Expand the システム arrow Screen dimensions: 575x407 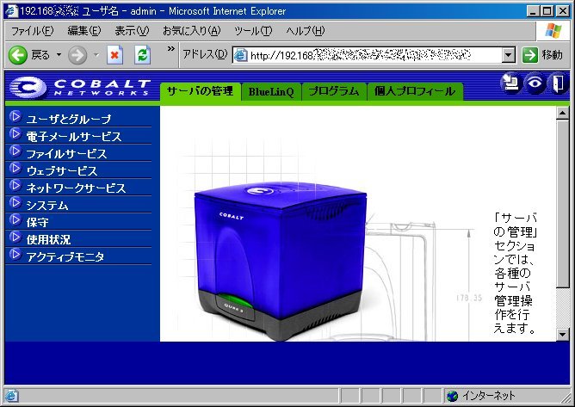click(15, 203)
